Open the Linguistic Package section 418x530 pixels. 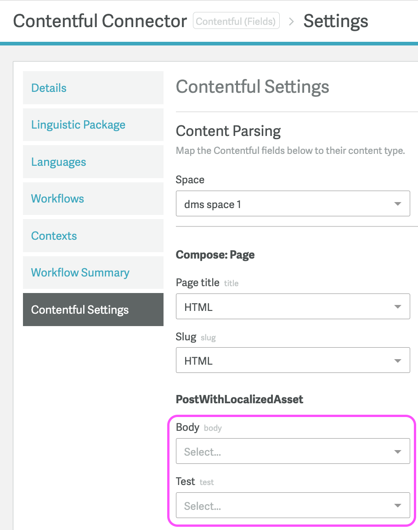pos(78,124)
